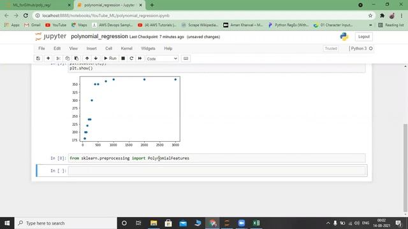Open the Apps bookmark
Image resolution: width=408 pixels, height=229 pixels.
click(x=12, y=25)
